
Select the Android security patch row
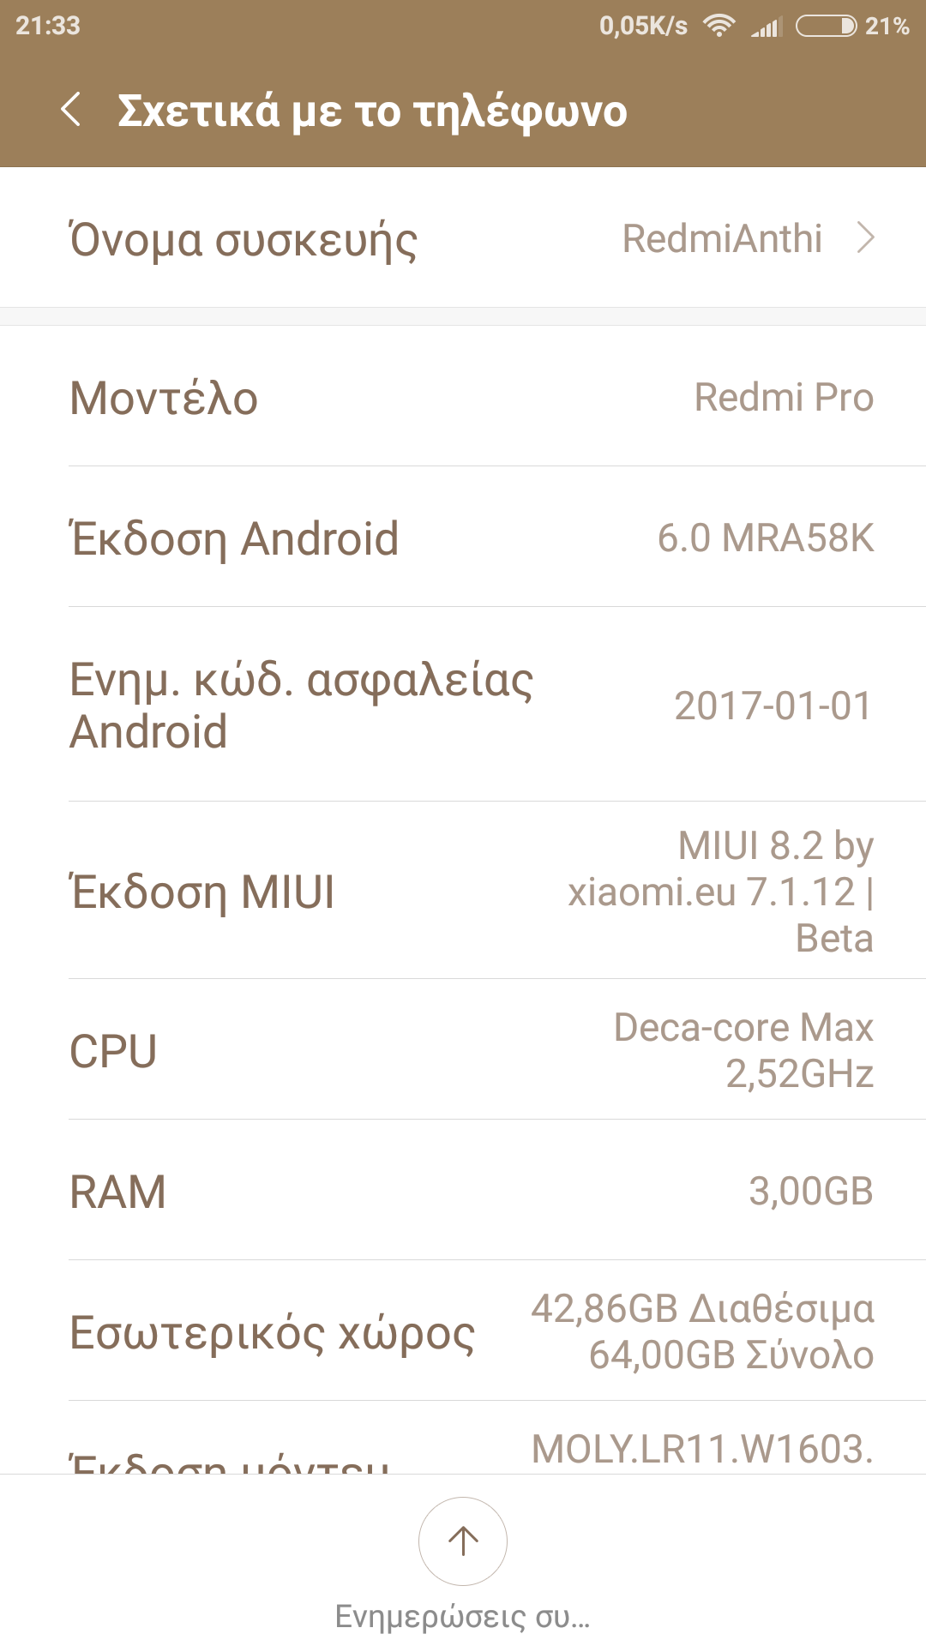tap(463, 705)
